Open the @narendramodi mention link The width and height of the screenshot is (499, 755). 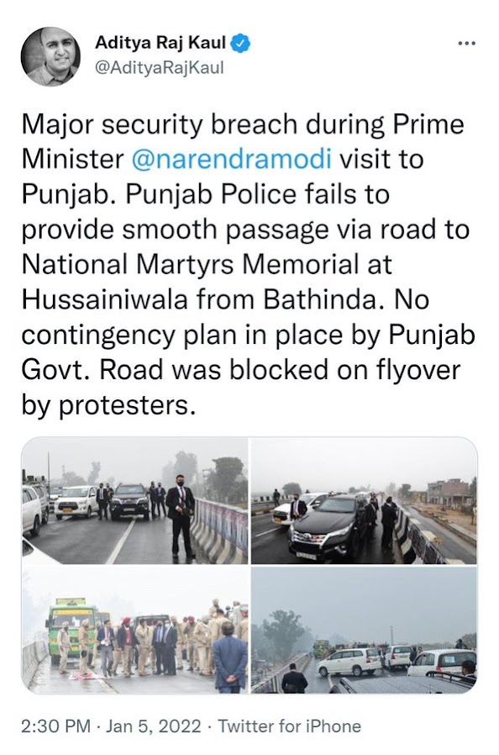pos(232,159)
